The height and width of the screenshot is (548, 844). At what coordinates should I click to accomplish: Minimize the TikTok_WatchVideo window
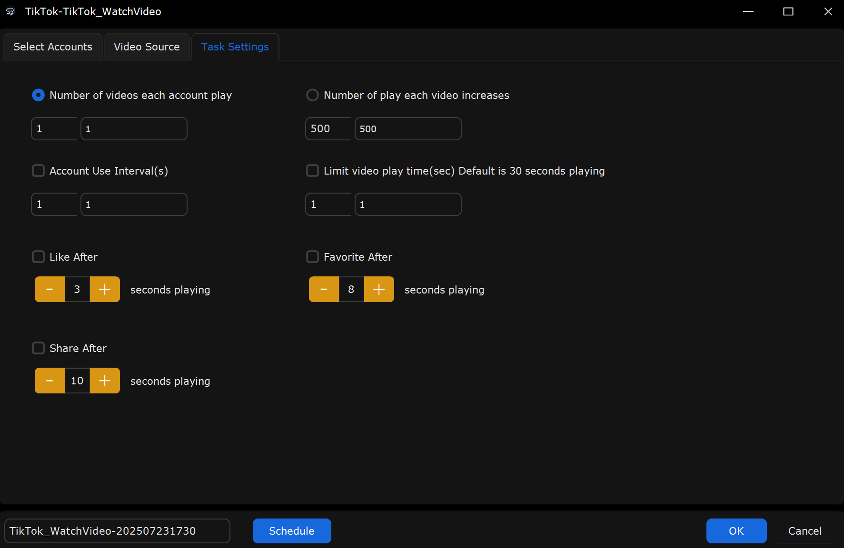[x=748, y=11]
